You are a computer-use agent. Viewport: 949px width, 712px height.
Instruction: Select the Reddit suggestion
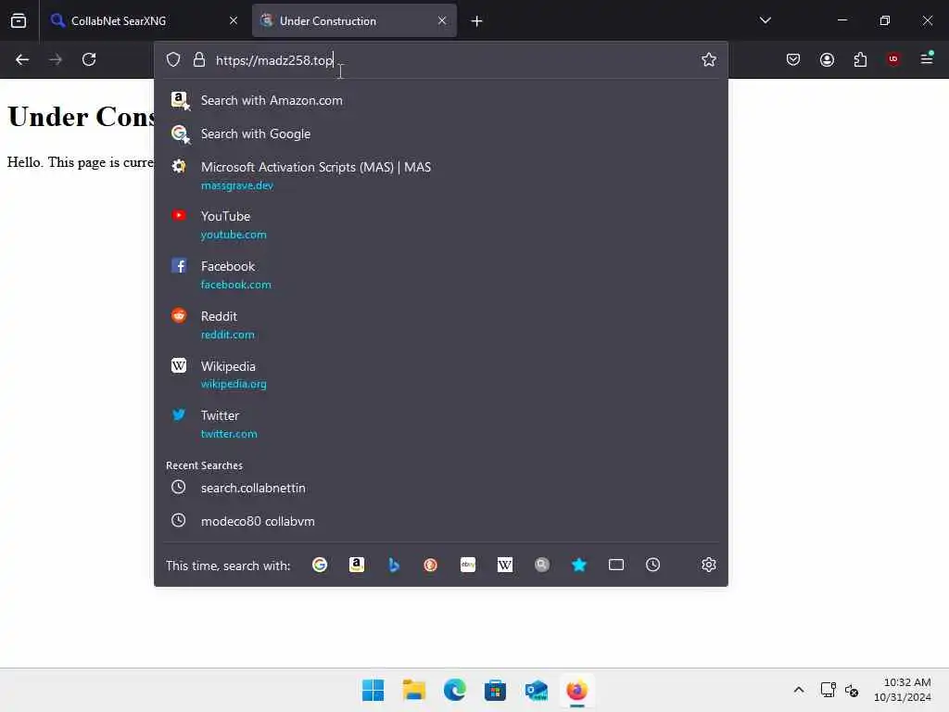point(440,325)
